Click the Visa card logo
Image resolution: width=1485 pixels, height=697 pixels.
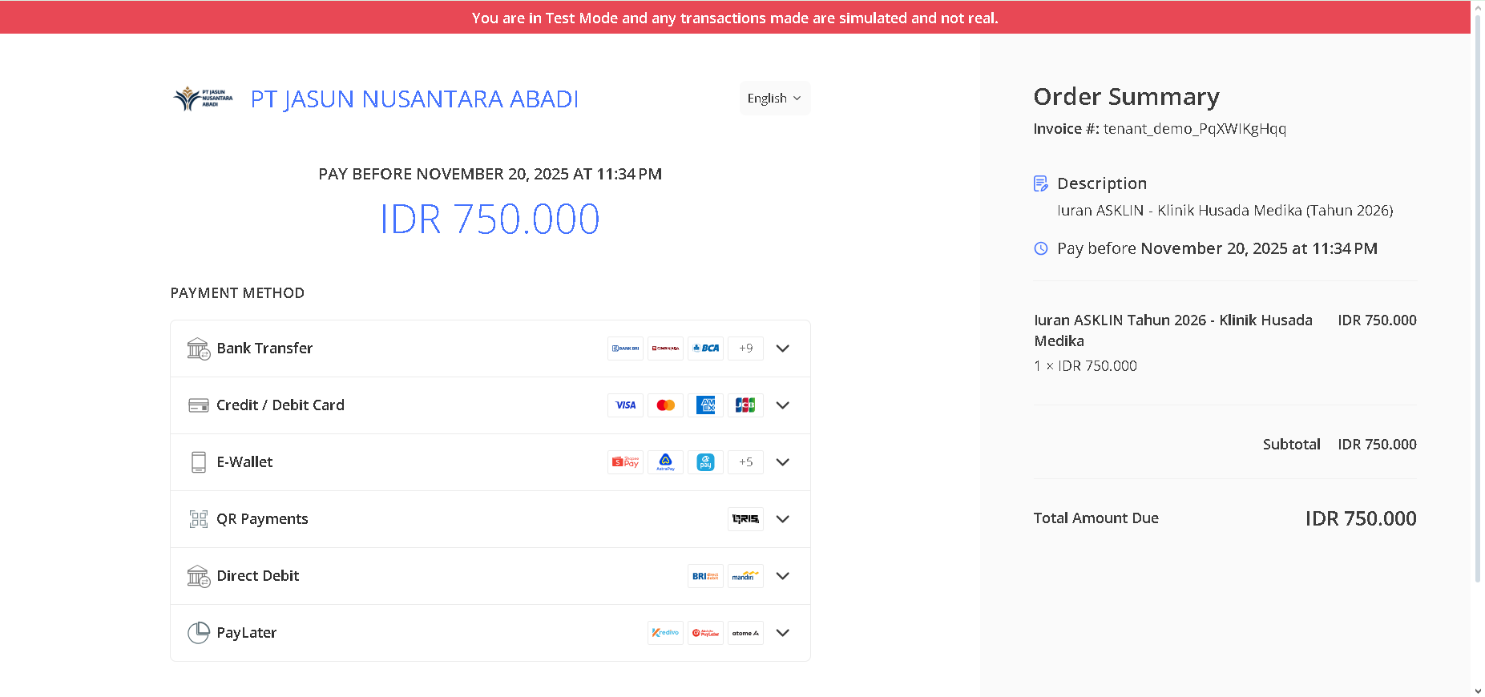(x=625, y=405)
